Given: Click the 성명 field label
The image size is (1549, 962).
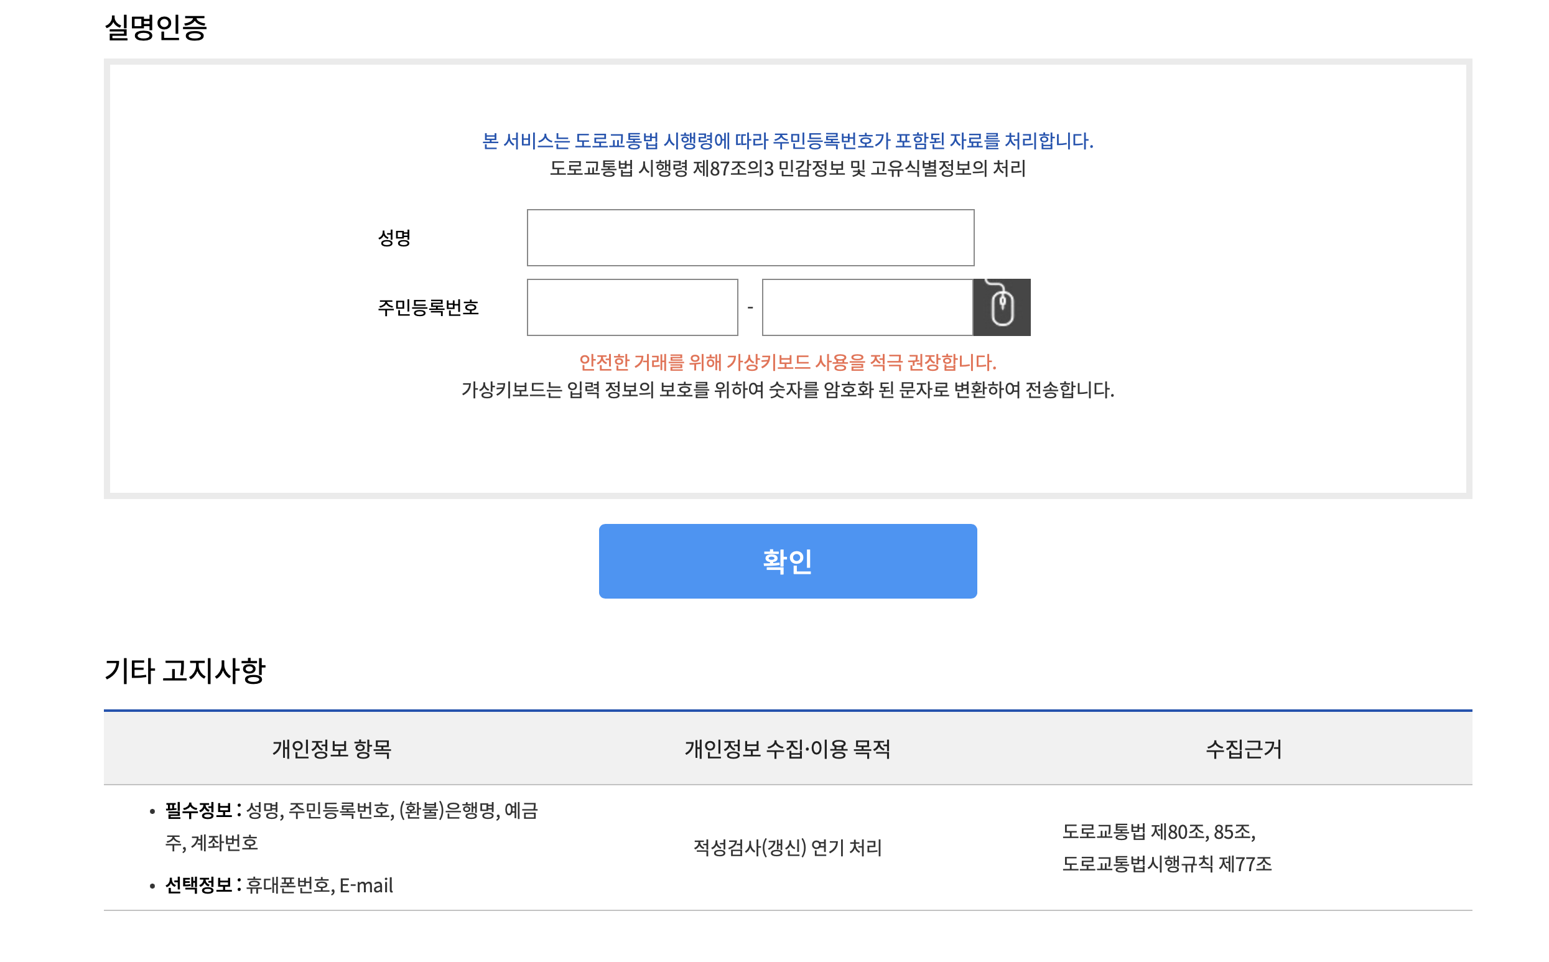Looking at the screenshot, I should pyautogui.click(x=396, y=238).
